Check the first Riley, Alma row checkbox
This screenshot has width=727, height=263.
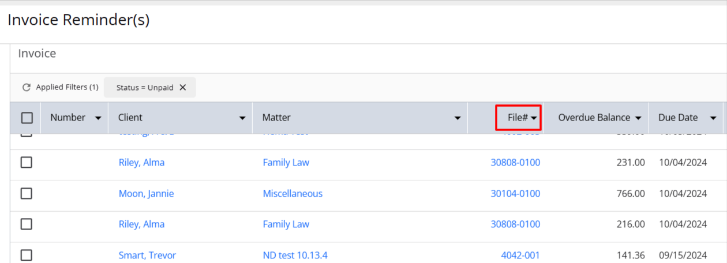click(27, 163)
